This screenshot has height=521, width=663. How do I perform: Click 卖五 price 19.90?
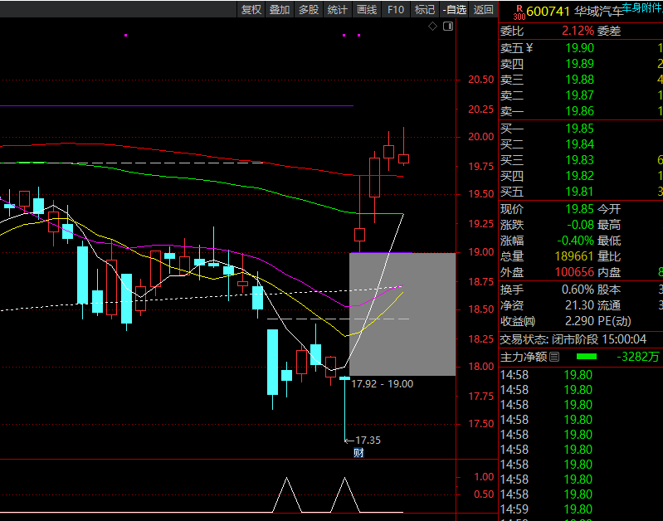tap(580, 48)
